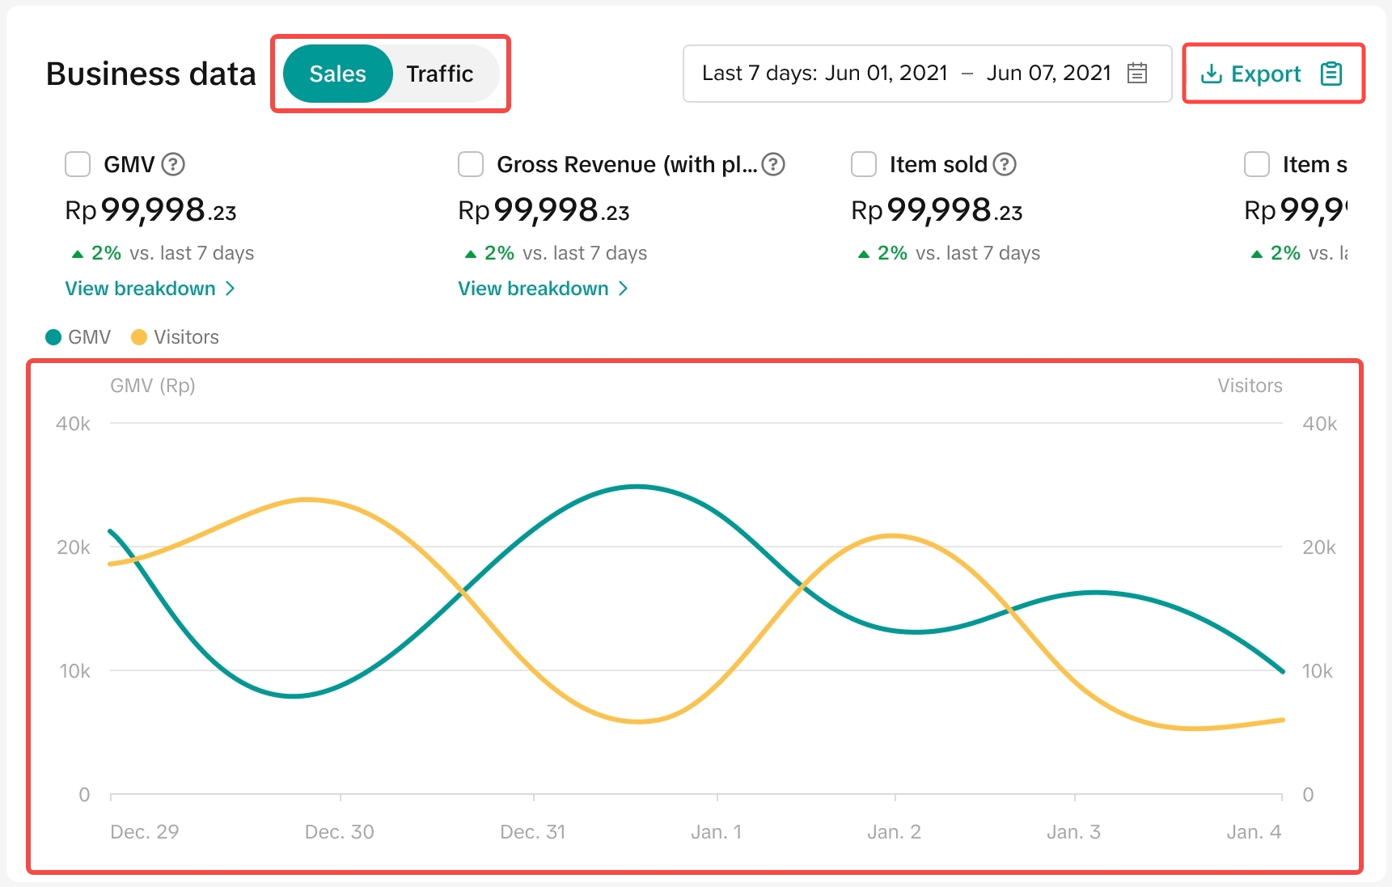Tick the GMV metric checkbox
Viewport: 1392px width, 887px height.
tap(78, 164)
